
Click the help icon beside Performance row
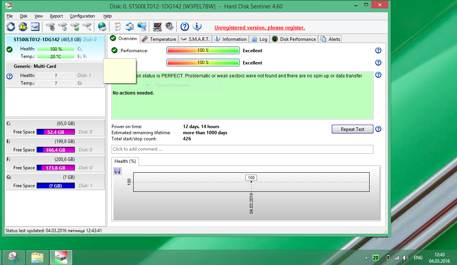tap(378, 50)
